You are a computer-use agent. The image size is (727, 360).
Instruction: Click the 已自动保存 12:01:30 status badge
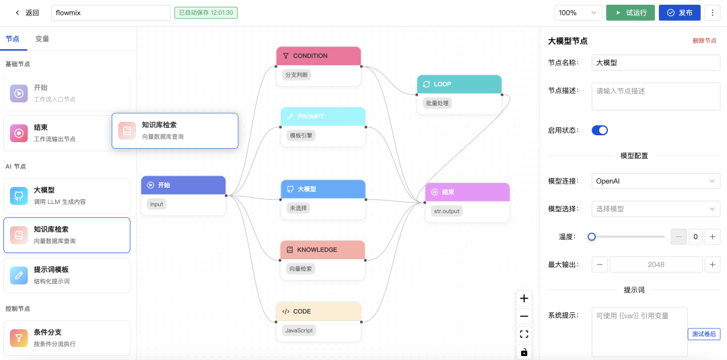206,13
